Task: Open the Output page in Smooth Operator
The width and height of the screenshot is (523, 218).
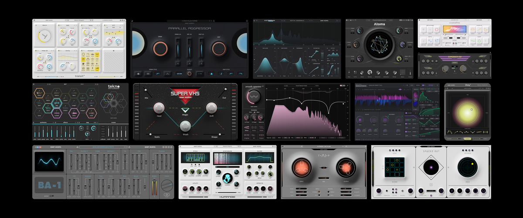Action: click(261, 136)
